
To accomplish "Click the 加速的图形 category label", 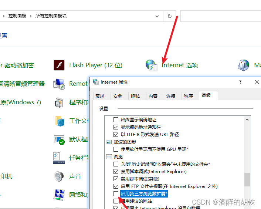I will coord(125,142).
